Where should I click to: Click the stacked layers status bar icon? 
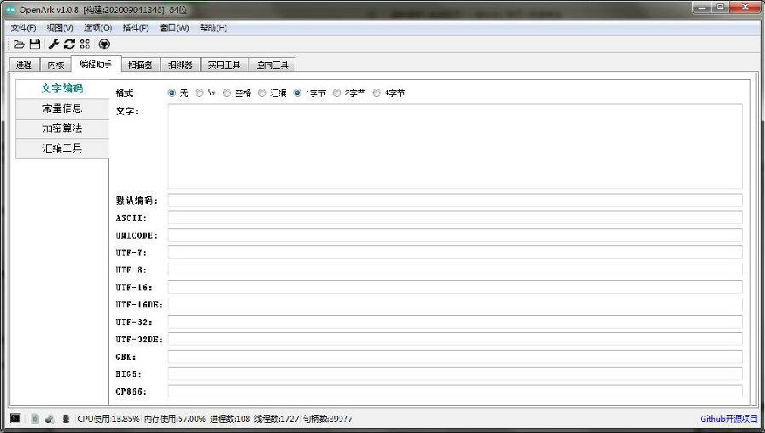pos(66,419)
